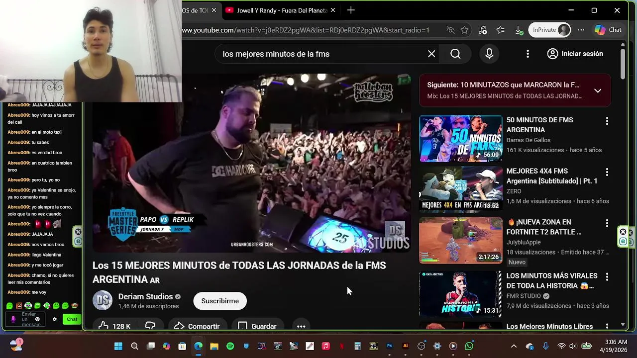Open the Deriam Studios channel name
The image size is (637, 358).
pyautogui.click(x=145, y=296)
